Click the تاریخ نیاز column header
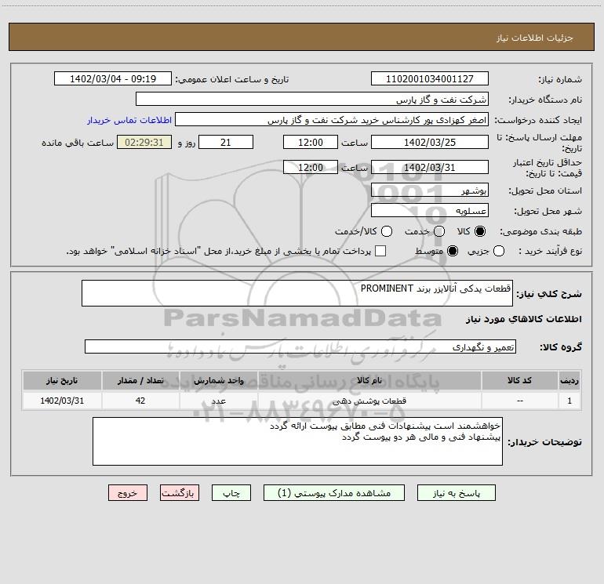The width and height of the screenshot is (604, 584). coord(62,380)
